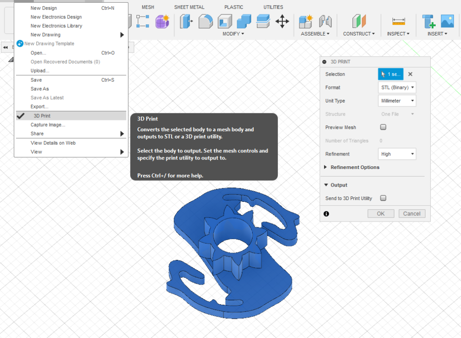Choose the Combine bodies icon

(244, 21)
